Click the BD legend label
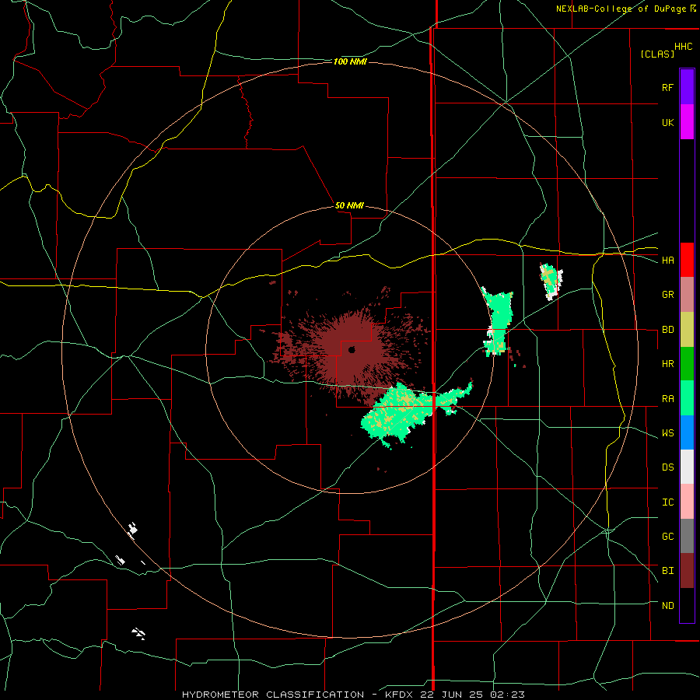 [667, 330]
